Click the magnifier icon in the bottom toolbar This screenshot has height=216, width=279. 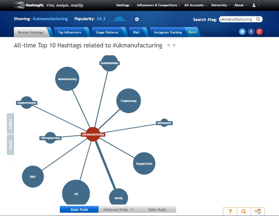pos(243,211)
